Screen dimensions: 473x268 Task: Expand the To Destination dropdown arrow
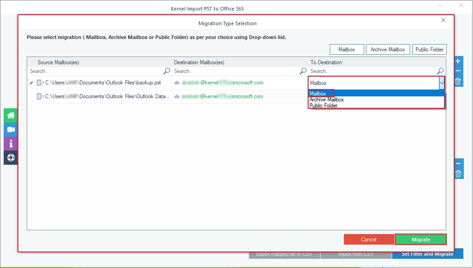[442, 83]
